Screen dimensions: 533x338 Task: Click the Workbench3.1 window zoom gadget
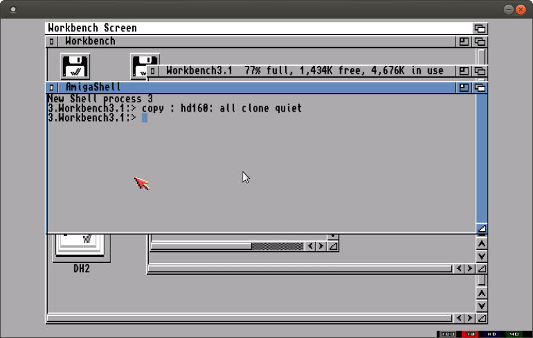click(464, 71)
